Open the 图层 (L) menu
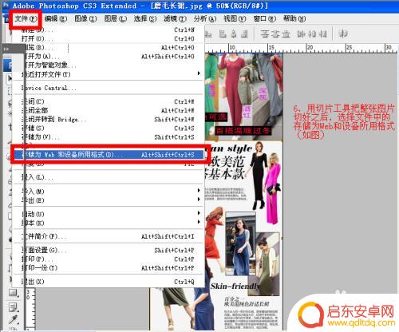This screenshot has width=399, height=332. (x=115, y=18)
